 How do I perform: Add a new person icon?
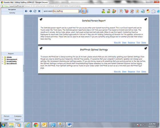click(x=103, y=11)
